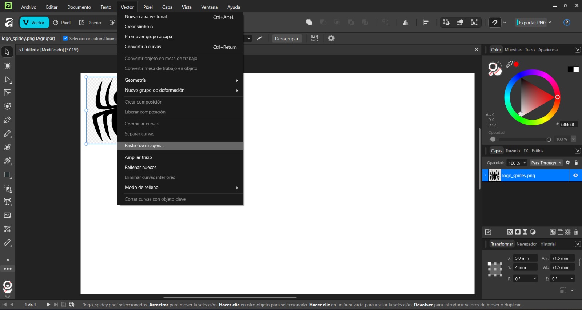Select the transform anchor point selector
This screenshot has height=310, width=582.
495,269
